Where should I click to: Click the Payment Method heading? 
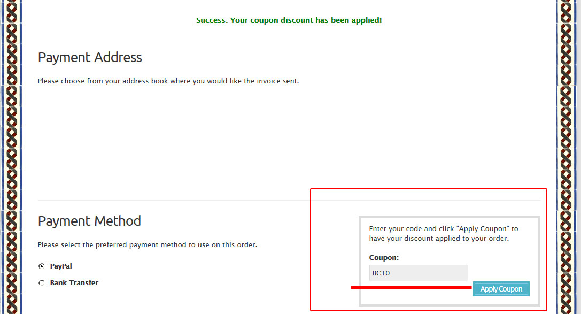(x=89, y=221)
